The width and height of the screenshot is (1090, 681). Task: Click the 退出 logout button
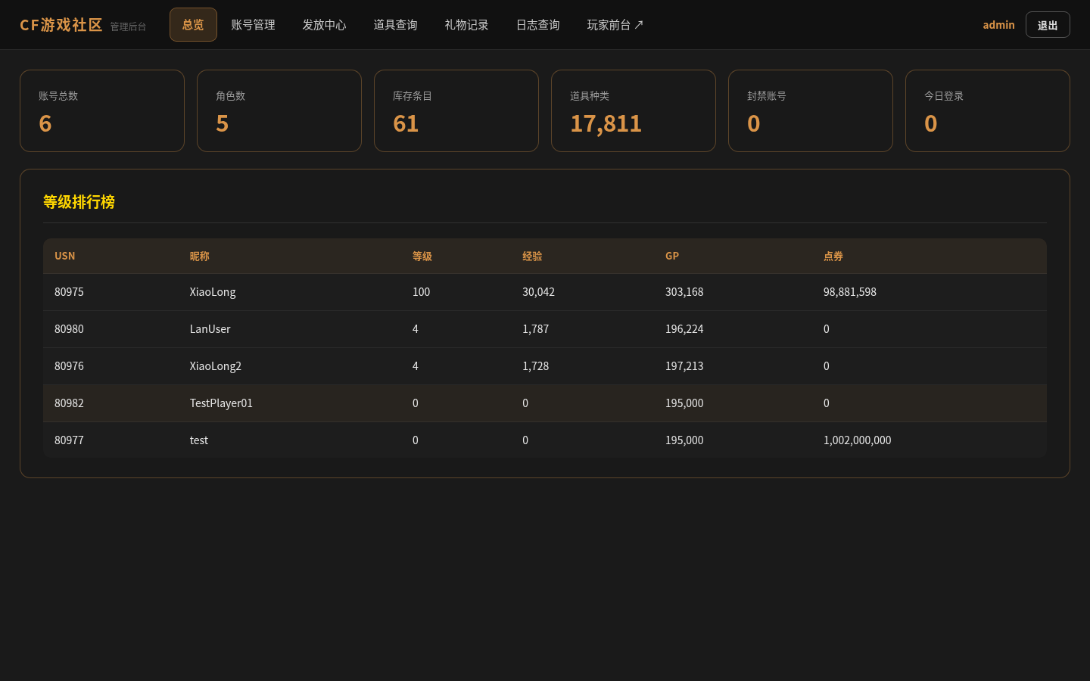click(x=1048, y=25)
